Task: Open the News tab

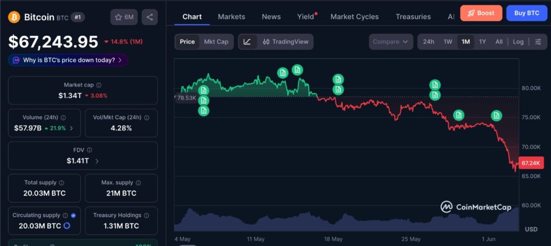Action: tap(271, 17)
